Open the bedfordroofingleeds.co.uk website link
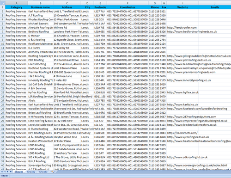Viewport: 231px width, 178px height. click(x=192, y=31)
